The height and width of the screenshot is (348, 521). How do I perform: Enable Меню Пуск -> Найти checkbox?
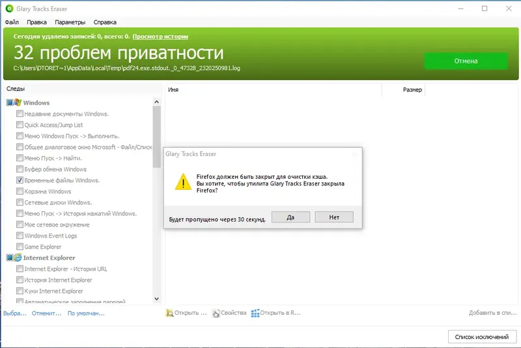pos(20,158)
